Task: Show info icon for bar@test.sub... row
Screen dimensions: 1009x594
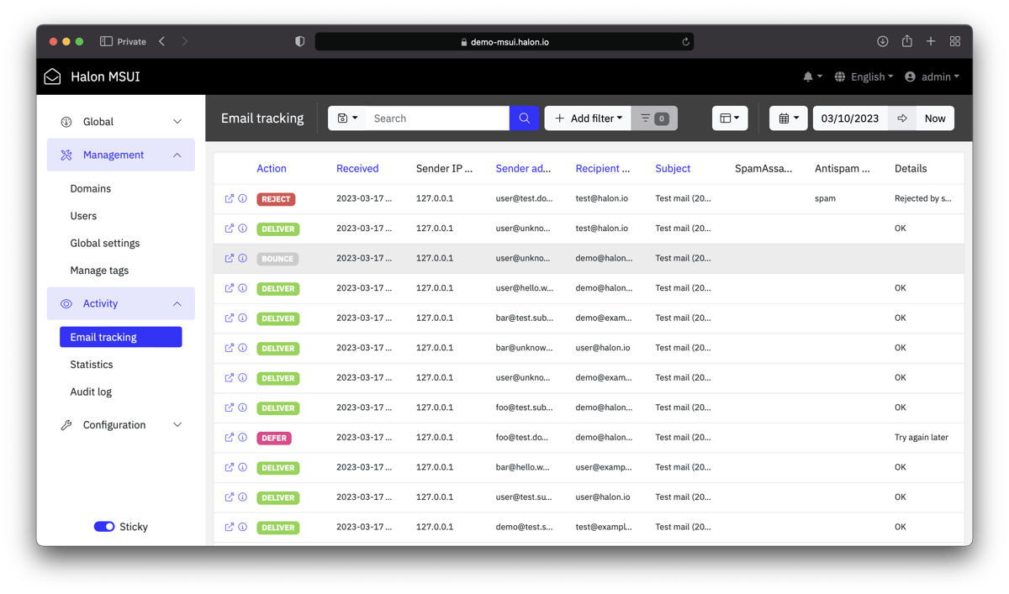Action: pyautogui.click(x=242, y=318)
